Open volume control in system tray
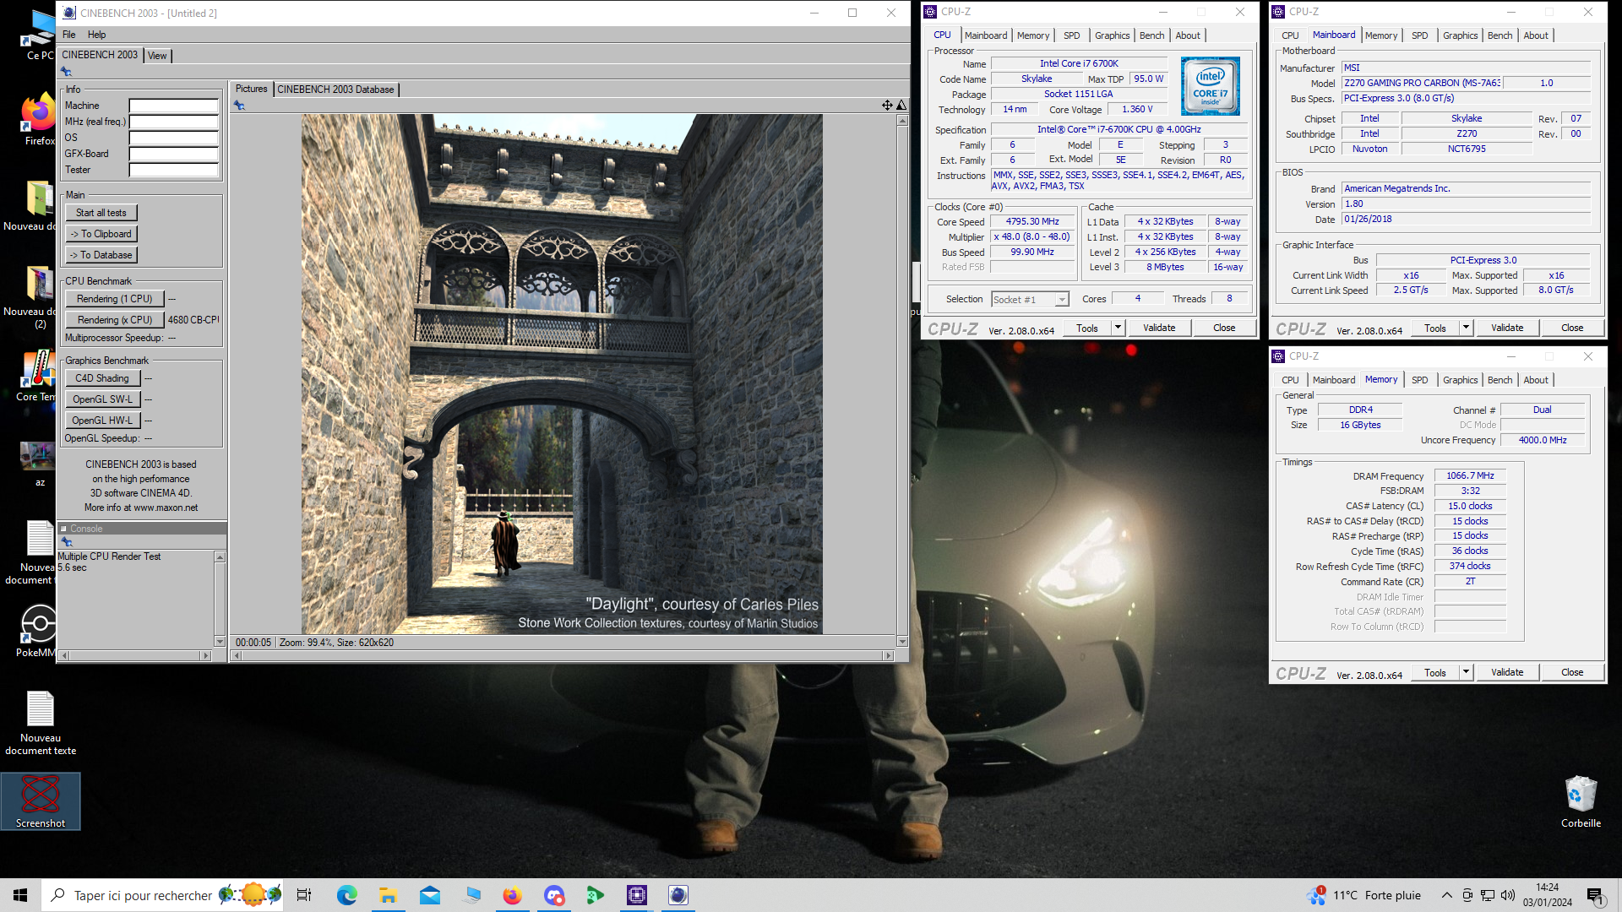 (x=1508, y=895)
